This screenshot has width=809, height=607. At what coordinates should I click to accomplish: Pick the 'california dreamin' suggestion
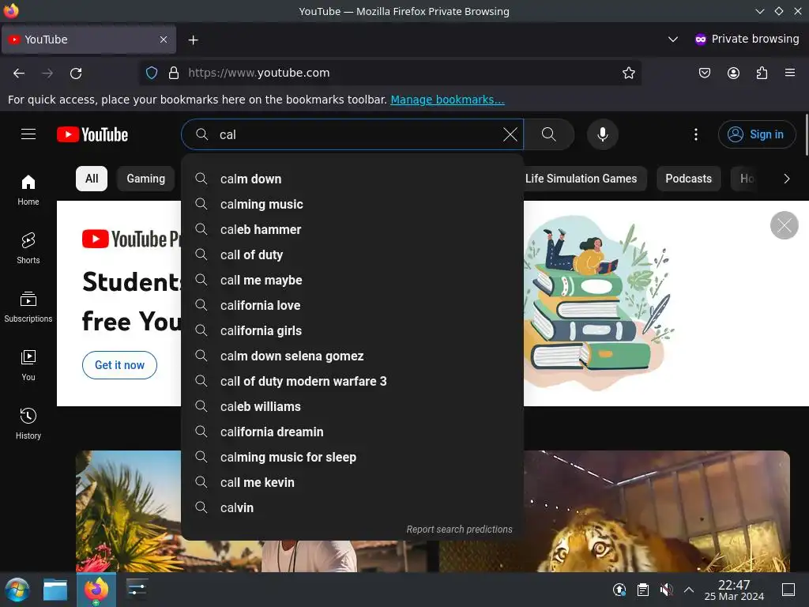tap(352, 432)
